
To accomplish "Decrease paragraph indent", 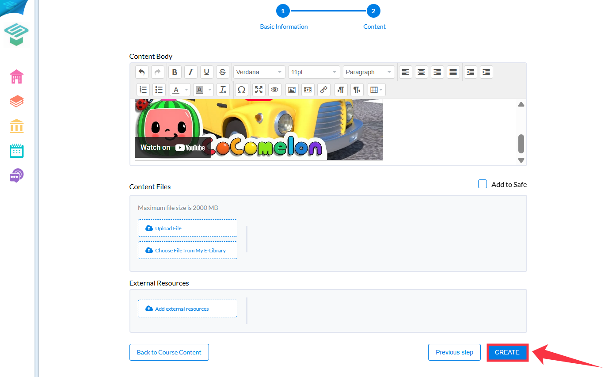I will [470, 72].
